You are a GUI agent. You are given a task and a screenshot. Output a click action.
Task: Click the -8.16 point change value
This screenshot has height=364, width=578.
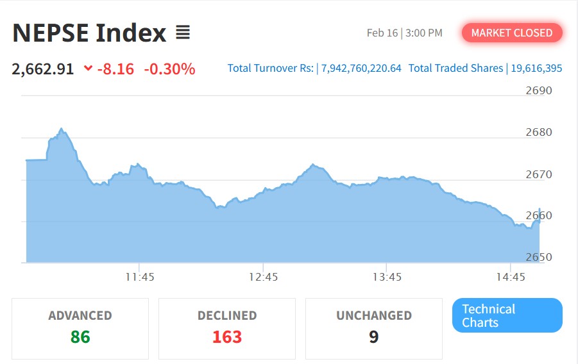pyautogui.click(x=115, y=69)
